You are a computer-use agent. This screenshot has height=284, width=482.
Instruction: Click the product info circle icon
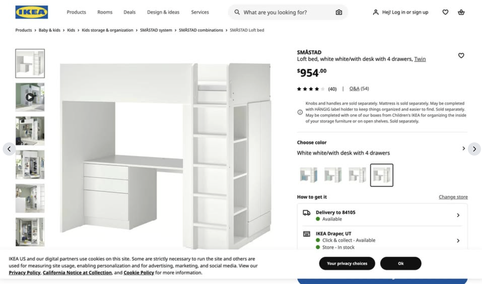click(300, 112)
